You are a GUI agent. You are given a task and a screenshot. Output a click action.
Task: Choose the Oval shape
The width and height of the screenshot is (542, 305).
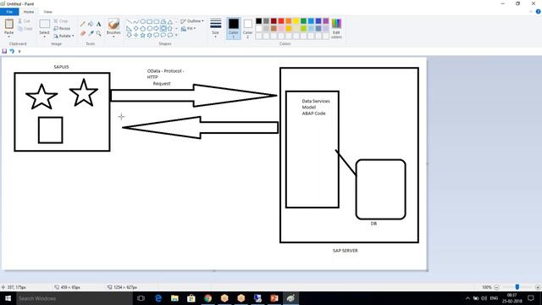(x=143, y=21)
